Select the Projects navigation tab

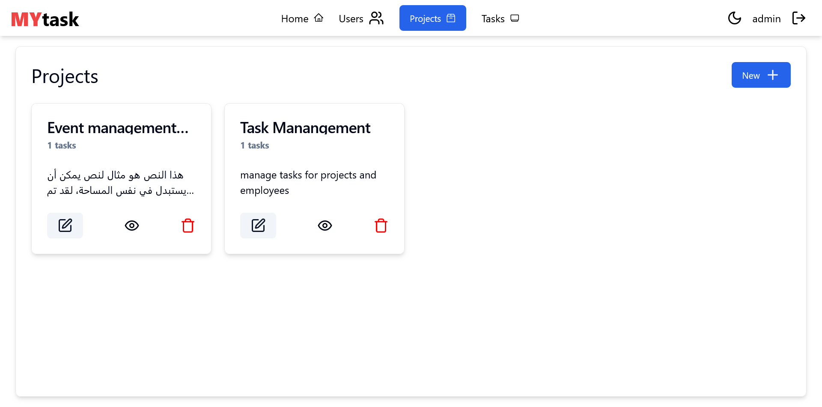[432, 18]
